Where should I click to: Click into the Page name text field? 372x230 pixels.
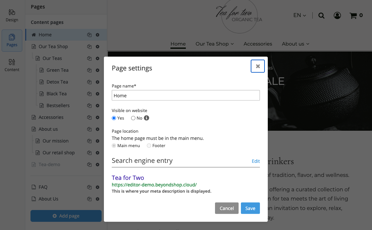pos(186,95)
